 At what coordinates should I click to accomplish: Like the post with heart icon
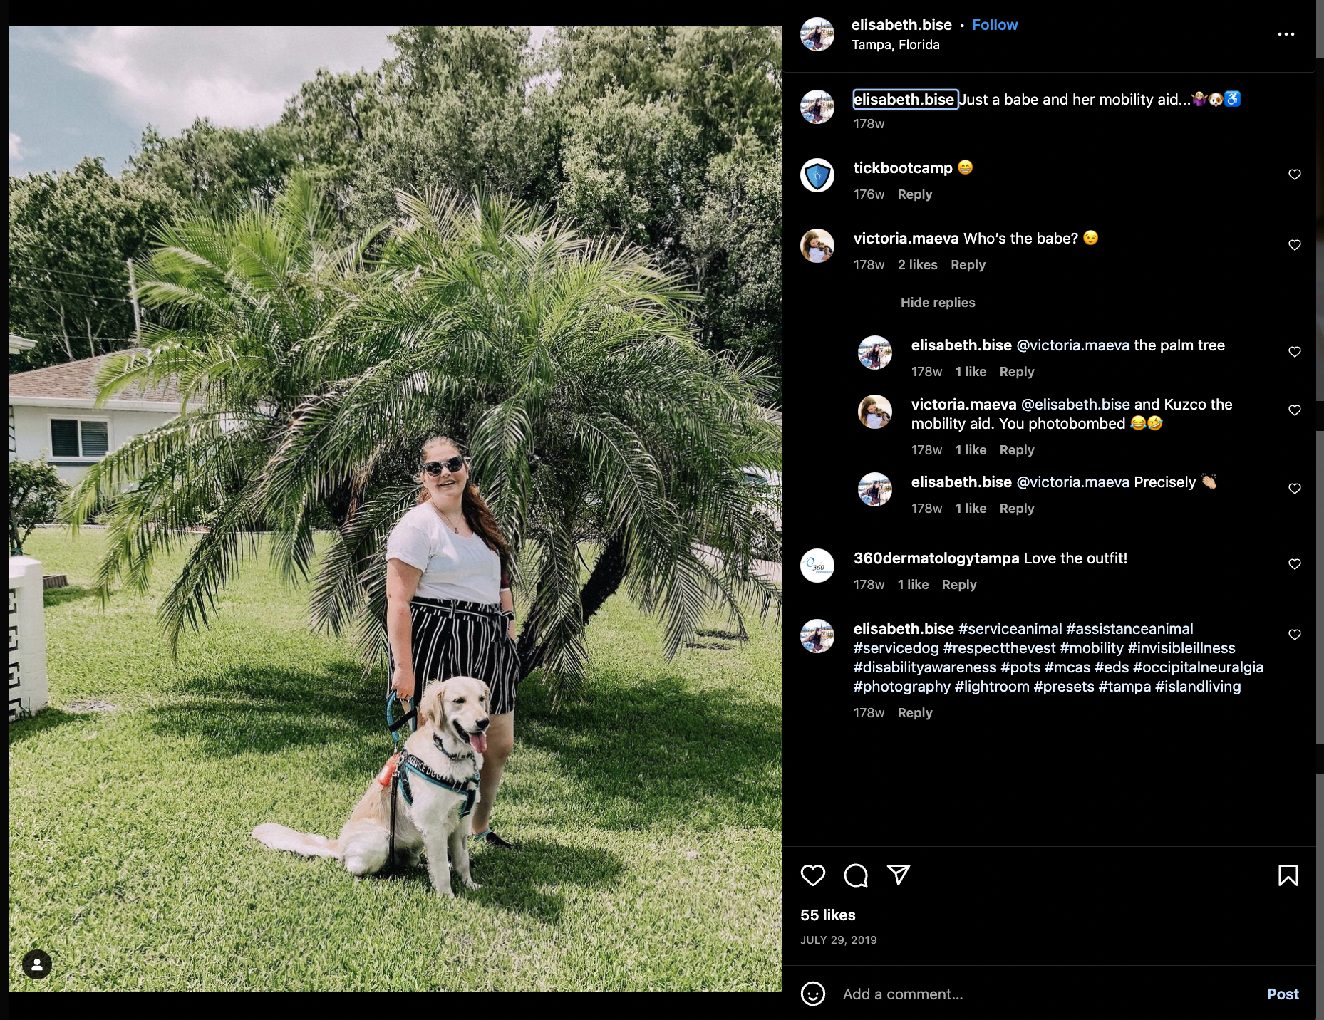click(812, 875)
